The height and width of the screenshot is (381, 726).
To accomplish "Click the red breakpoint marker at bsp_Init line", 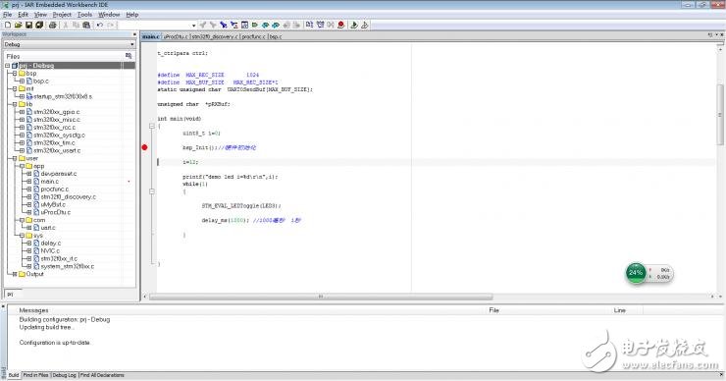I will coord(144,147).
